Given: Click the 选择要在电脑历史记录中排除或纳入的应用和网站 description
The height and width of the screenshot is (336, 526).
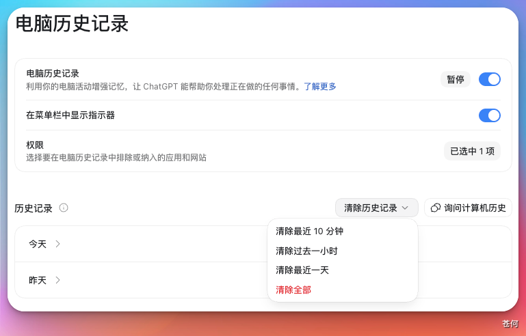Looking at the screenshot, I should tap(116, 158).
